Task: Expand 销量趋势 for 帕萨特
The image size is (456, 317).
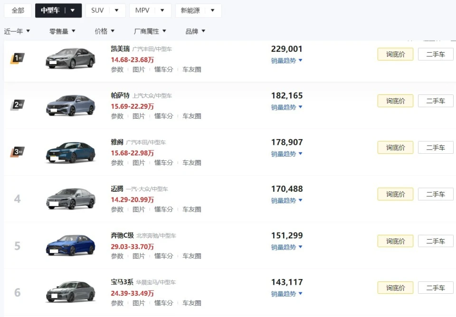Action: coord(287,107)
